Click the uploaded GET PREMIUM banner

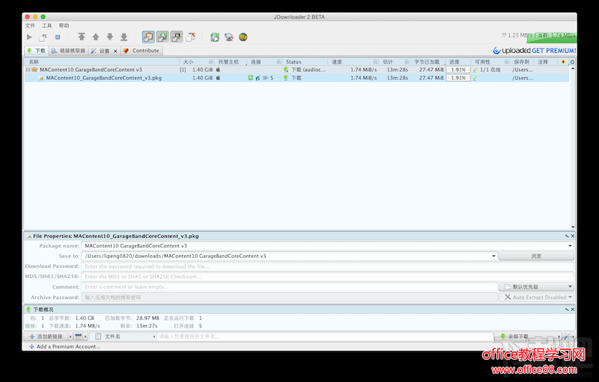pyautogui.click(x=534, y=51)
